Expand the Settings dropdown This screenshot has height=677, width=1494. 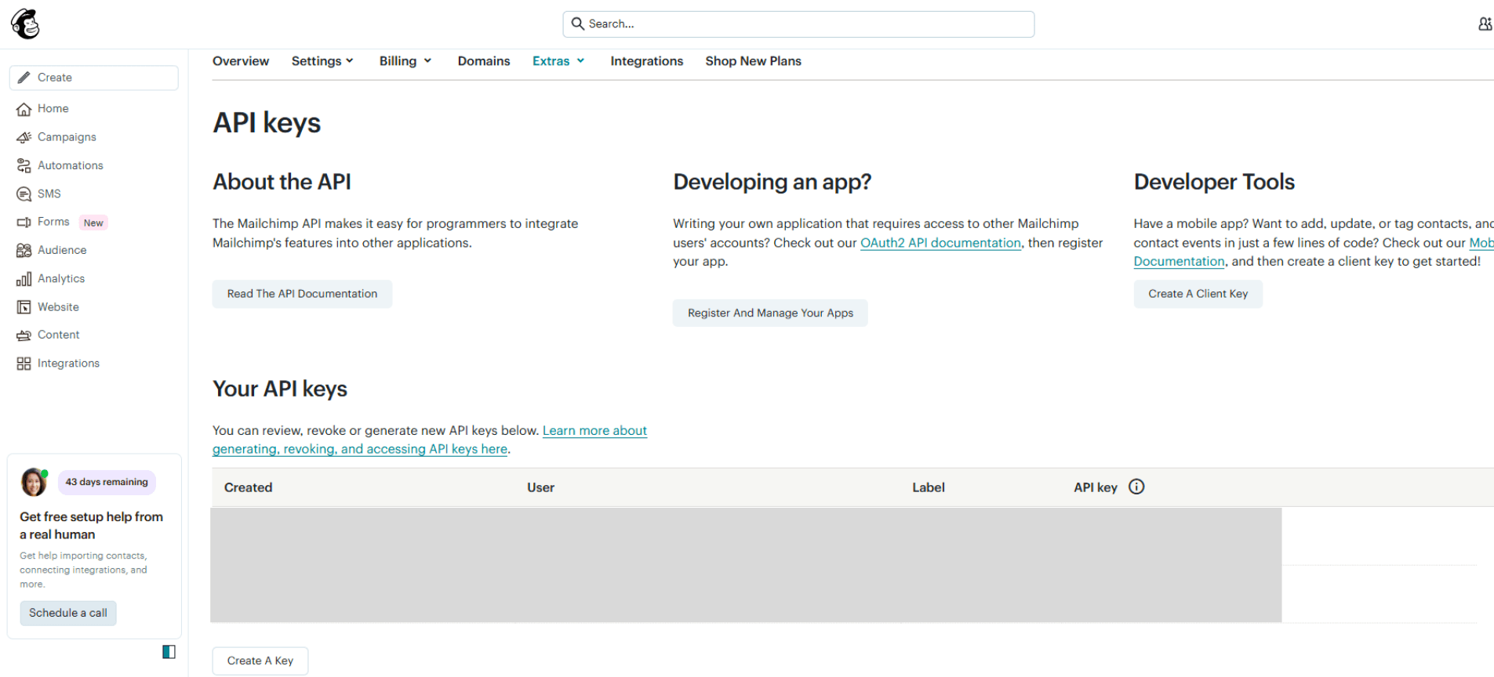click(322, 61)
